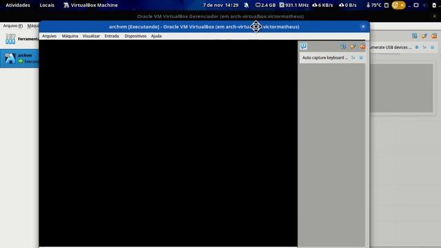The width and height of the screenshot is (441, 248).
Task: Click 2.4 GB memory indicator
Action: (265, 5)
